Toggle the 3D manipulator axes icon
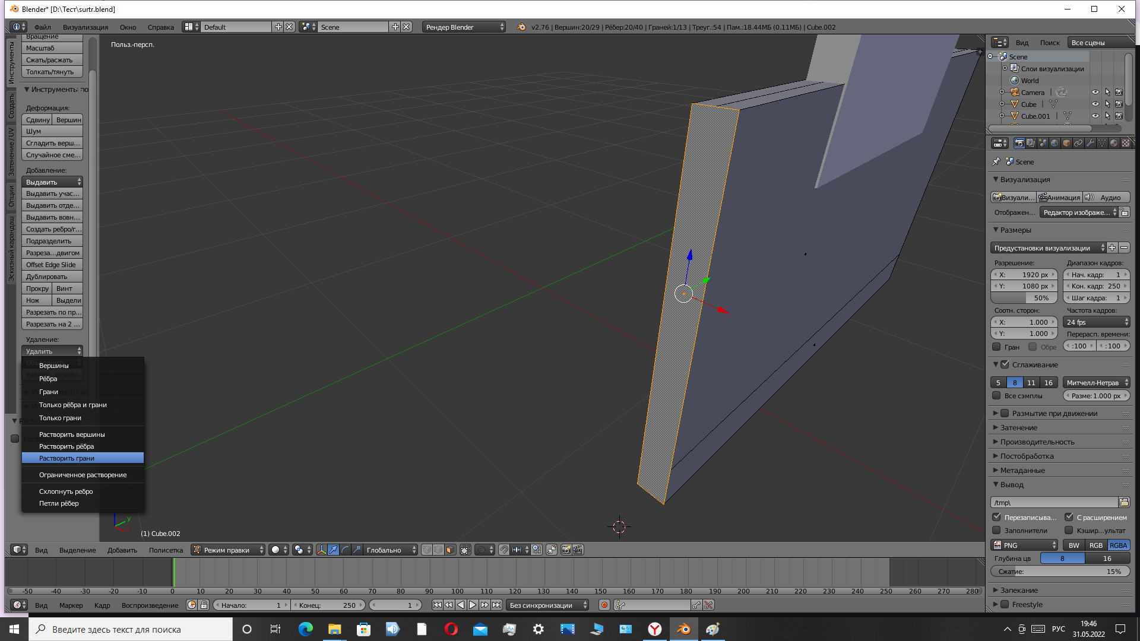 tap(321, 550)
